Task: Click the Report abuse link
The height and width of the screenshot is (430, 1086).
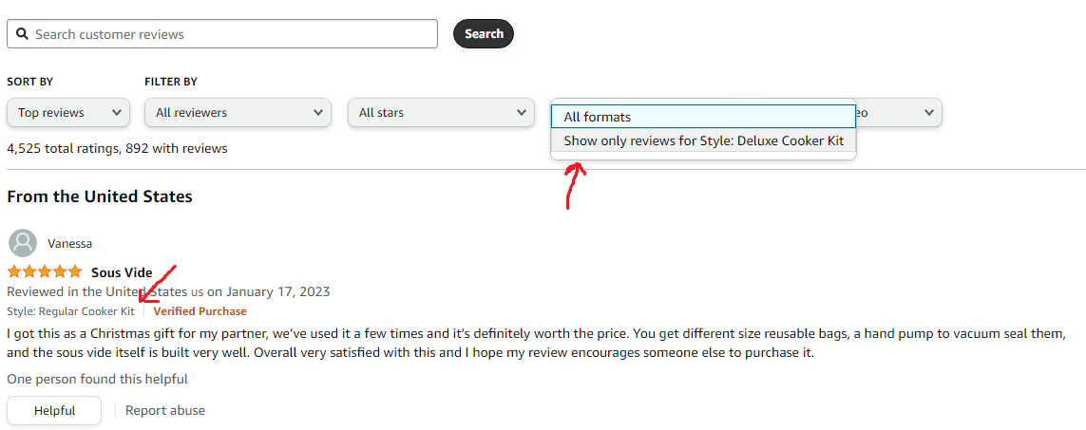Action: pos(165,410)
